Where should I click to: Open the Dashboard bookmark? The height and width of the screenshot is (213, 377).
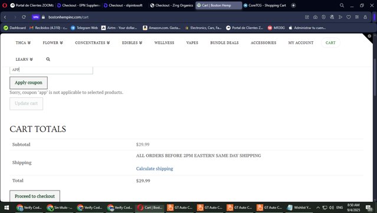15,28
